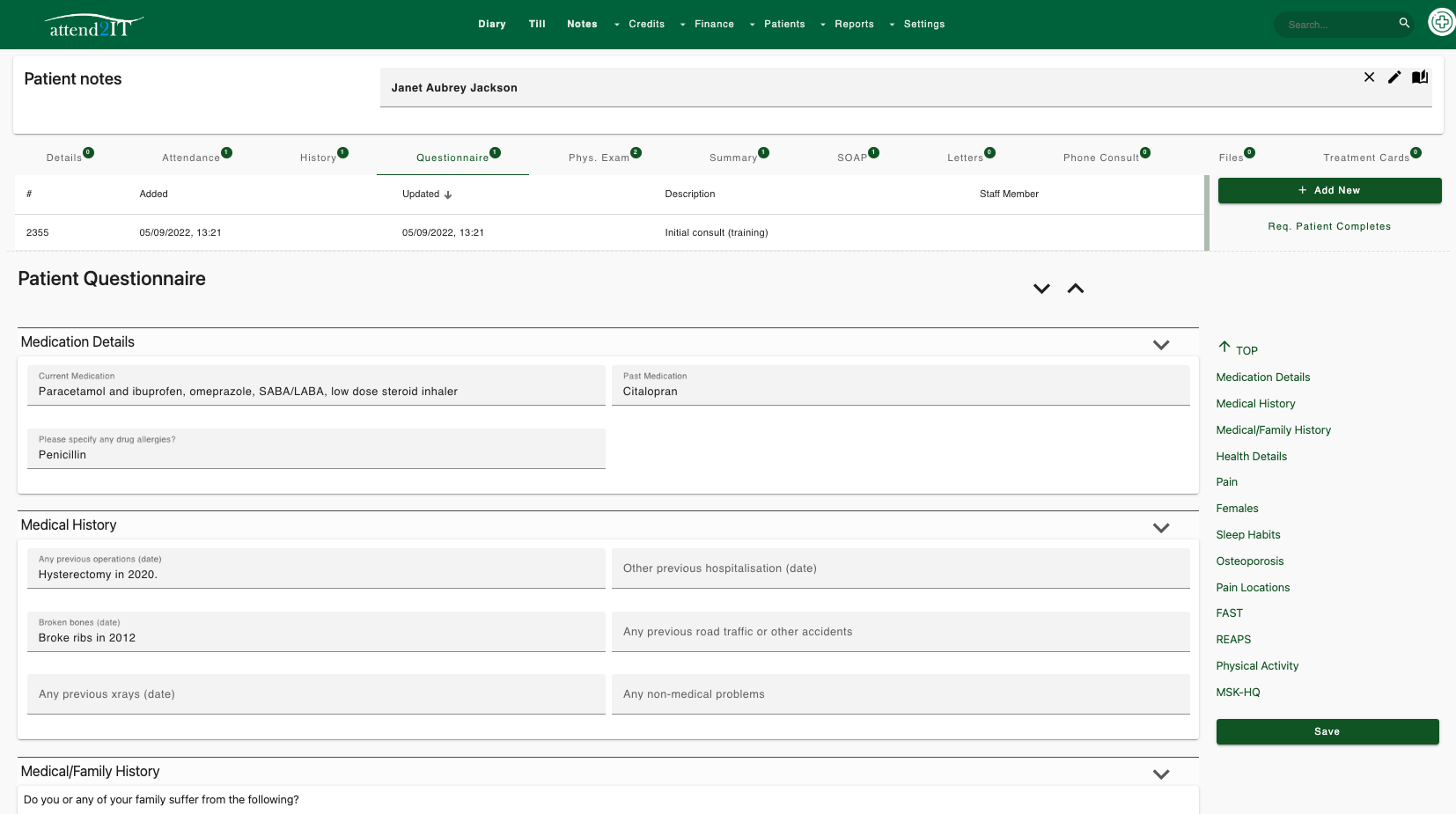1456x814 pixels.
Task: Click the Add New button
Action: pos(1329,190)
